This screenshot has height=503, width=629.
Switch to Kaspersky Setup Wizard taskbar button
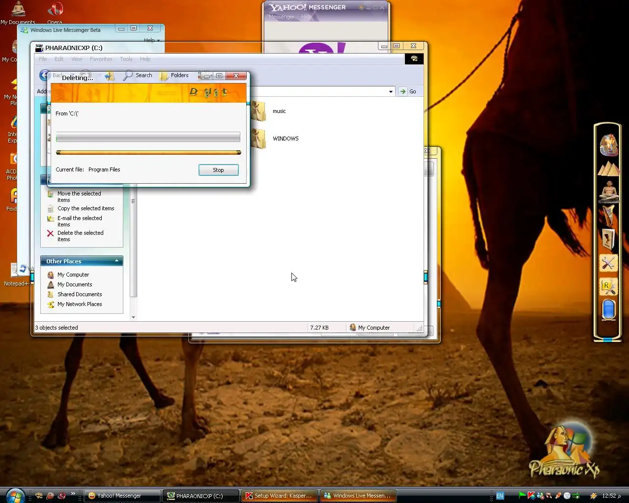click(280, 496)
